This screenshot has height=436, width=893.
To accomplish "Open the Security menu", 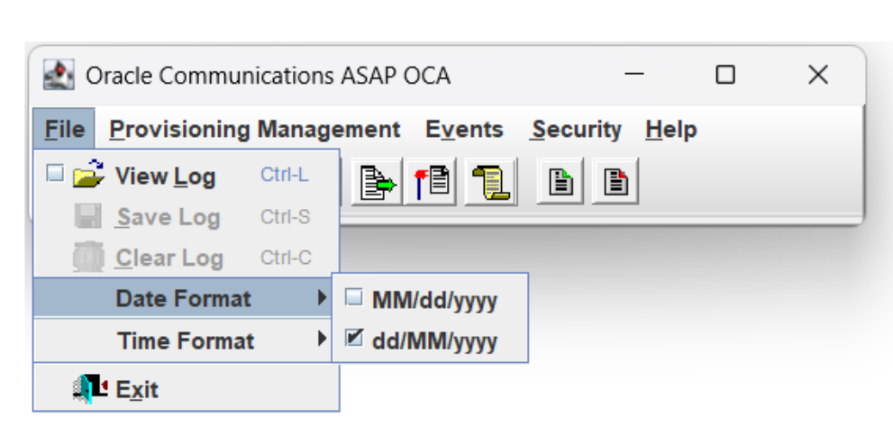I will point(577,129).
